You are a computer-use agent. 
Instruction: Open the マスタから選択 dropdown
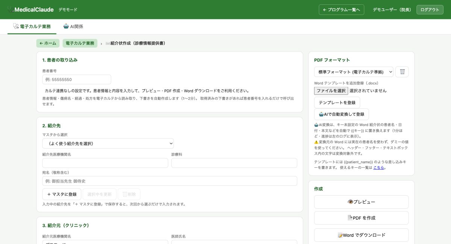click(x=108, y=143)
